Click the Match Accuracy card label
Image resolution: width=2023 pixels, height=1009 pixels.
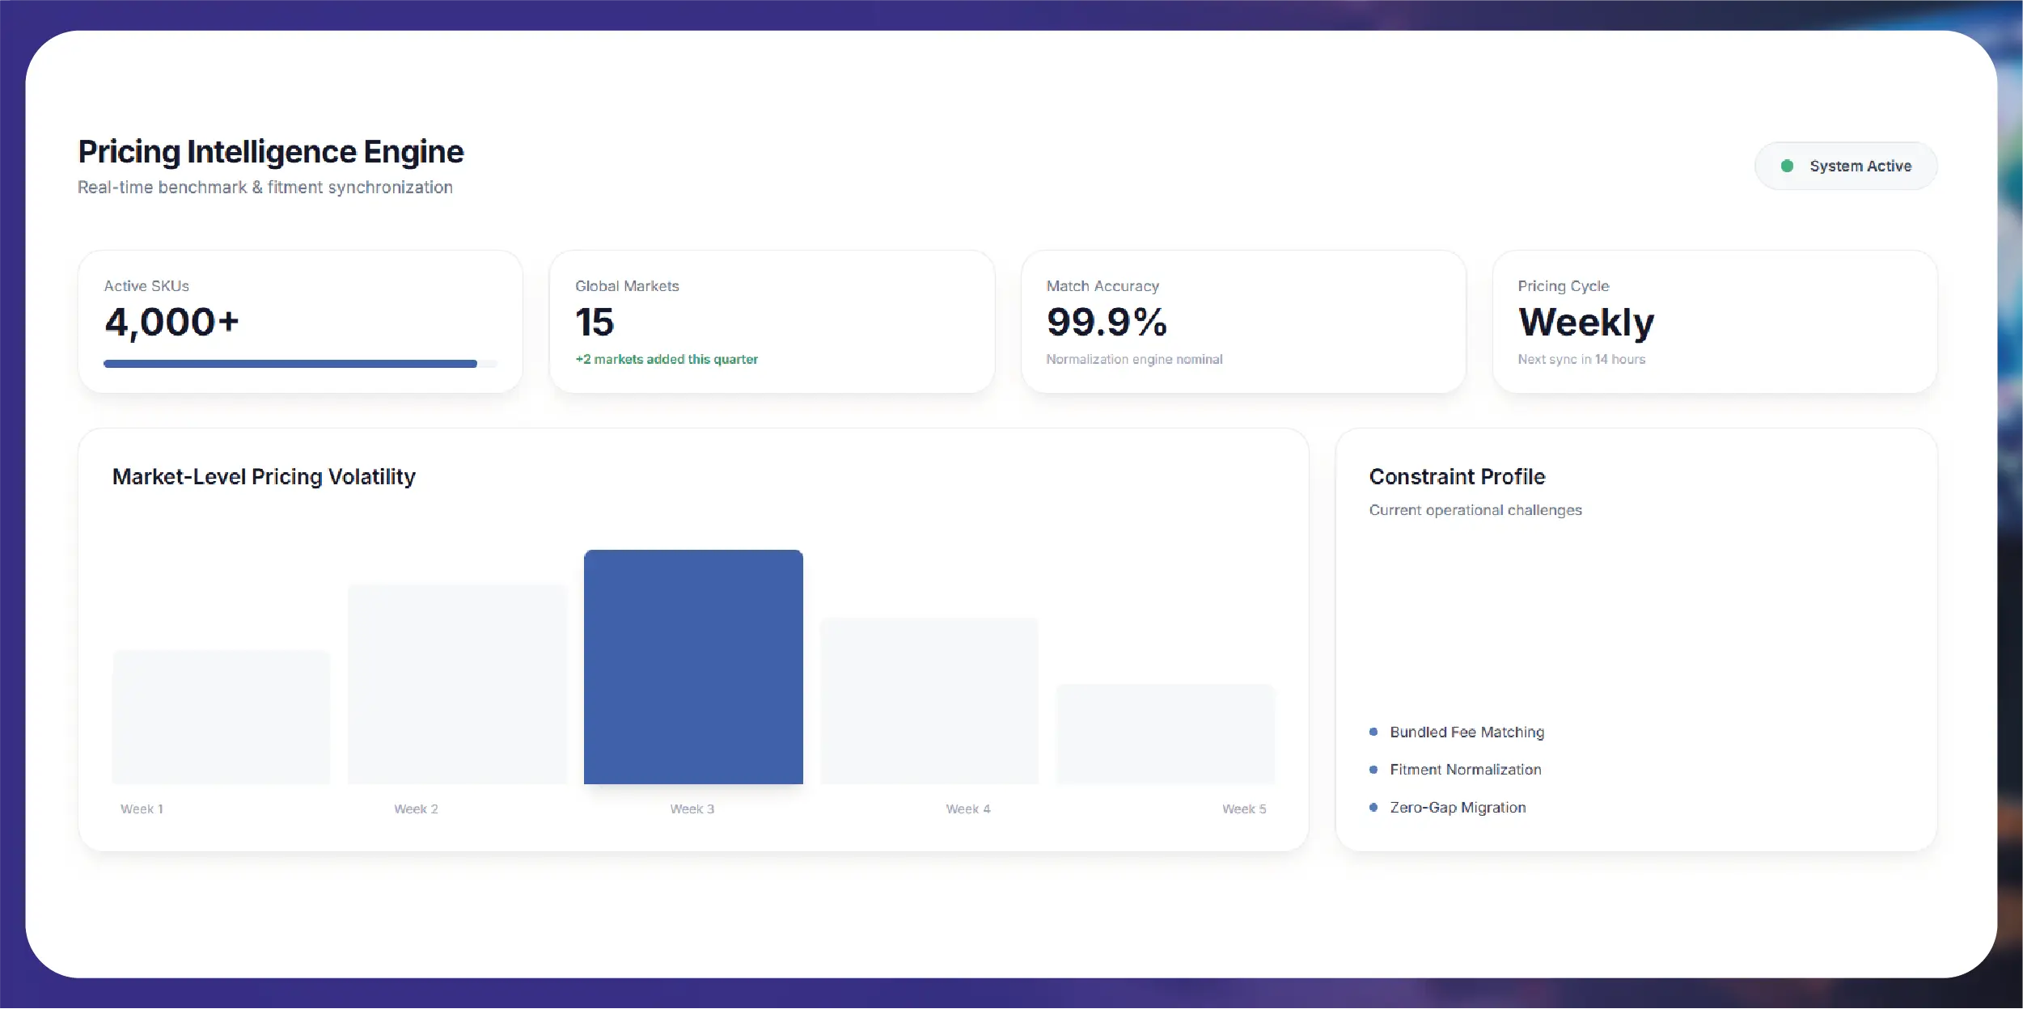1102,286
